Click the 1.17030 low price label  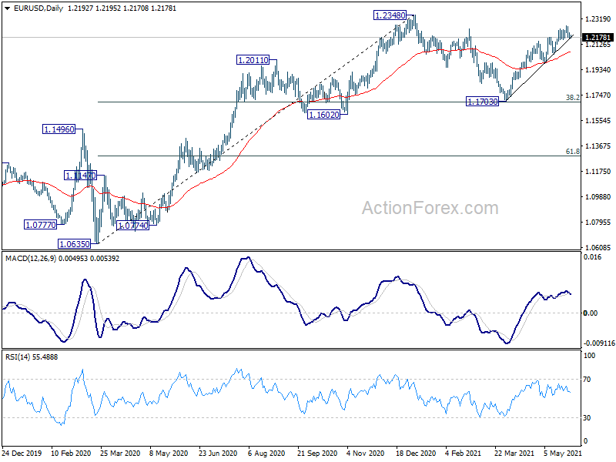[482, 102]
